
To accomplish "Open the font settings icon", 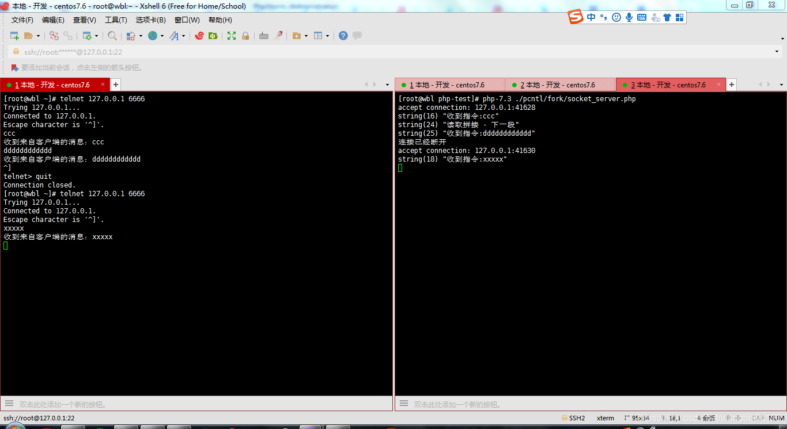I will (x=174, y=36).
